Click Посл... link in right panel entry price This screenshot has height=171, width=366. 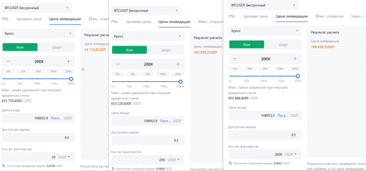(283, 115)
